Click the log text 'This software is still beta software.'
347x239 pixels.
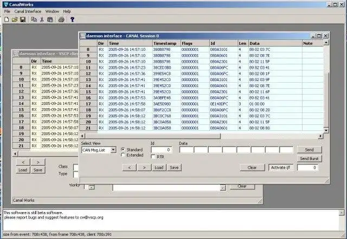(34, 213)
